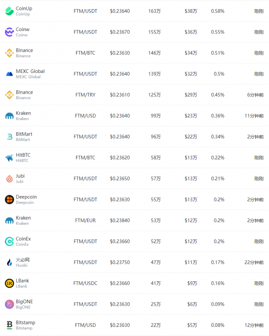The height and width of the screenshot is (336, 269).
Task: Click the CoinUp exchange logo icon
Action: (x=10, y=11)
